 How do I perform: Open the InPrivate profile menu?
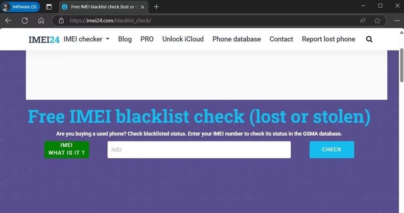21,7
